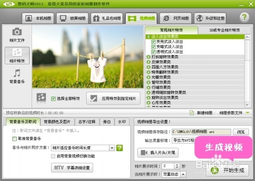Open 音乐与相片同步方案 dropdown
The width and height of the screenshot is (255, 181).
pos(112,148)
